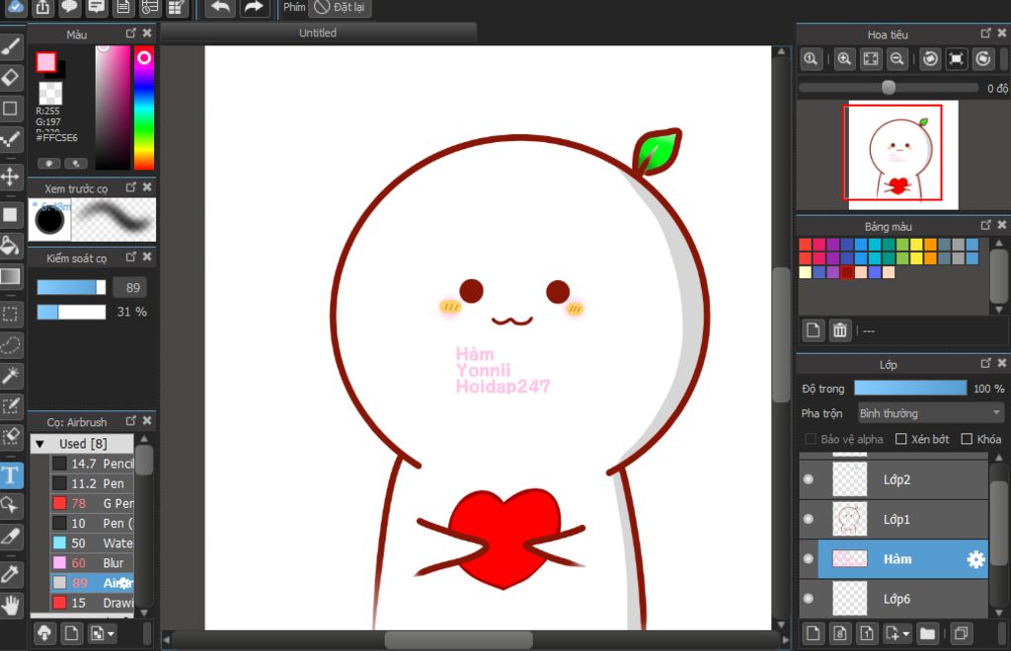Select the Eraser tool
Viewport: 1011px width, 651px height.
point(11,78)
